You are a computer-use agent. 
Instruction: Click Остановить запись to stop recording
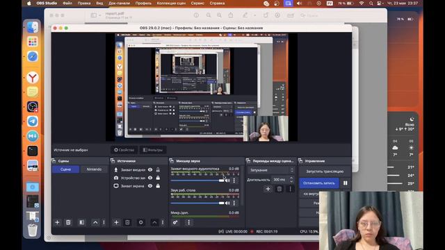[319, 183]
